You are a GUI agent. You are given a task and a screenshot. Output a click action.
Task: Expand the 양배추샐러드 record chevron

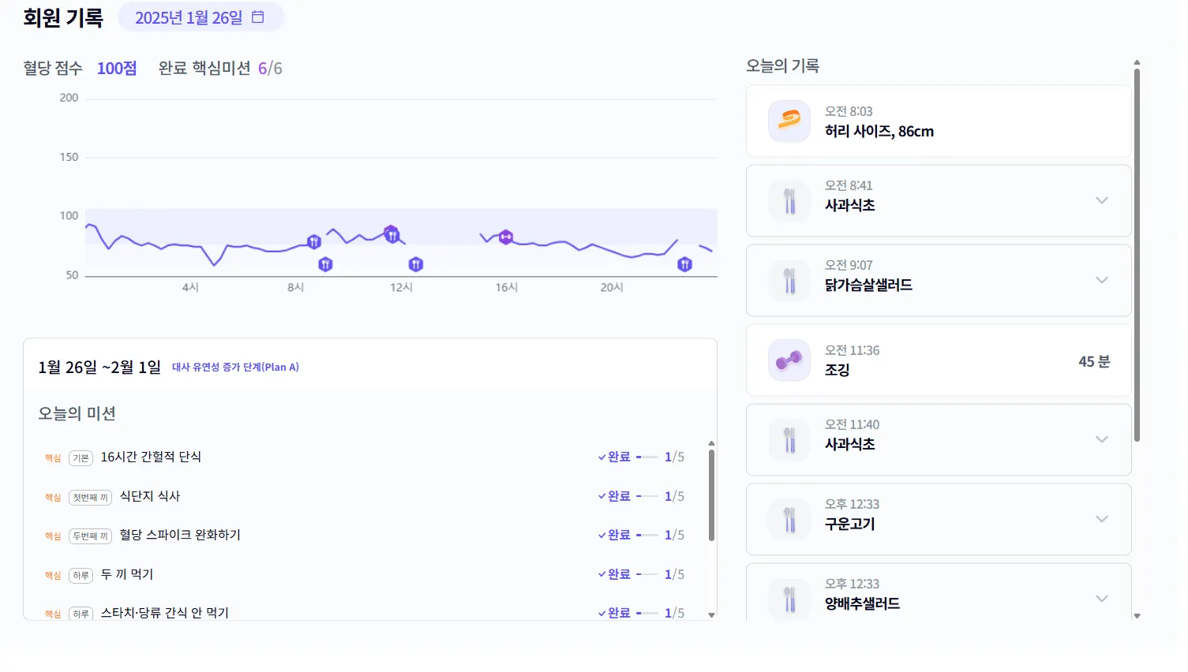pyautogui.click(x=1102, y=599)
